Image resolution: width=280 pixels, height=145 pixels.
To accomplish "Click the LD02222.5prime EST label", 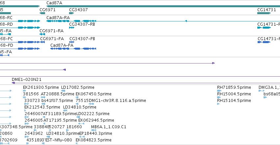I will tap(93, 114).
